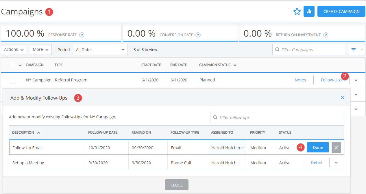Image resolution: width=366 pixels, height=194 pixels.
Task: Select the Set up a Meeting row
Action: pyautogui.click(x=177, y=163)
